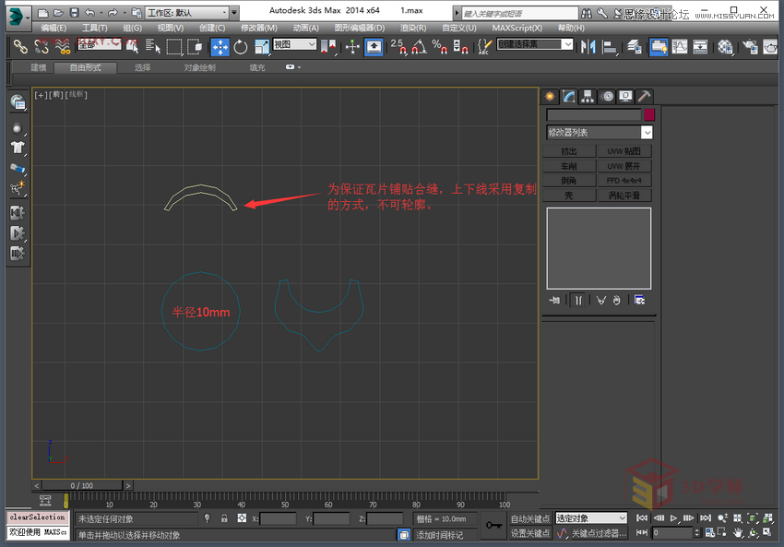Click the Pan view hand icon
This screenshot has width=784, height=547.
[738, 533]
